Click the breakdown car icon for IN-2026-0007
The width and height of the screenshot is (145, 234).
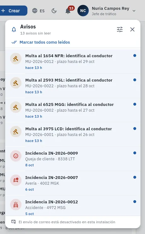coord(16,180)
